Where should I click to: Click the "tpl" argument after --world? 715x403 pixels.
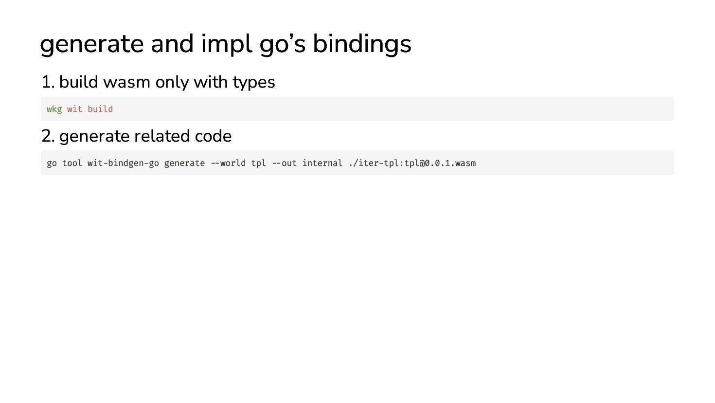pos(259,163)
